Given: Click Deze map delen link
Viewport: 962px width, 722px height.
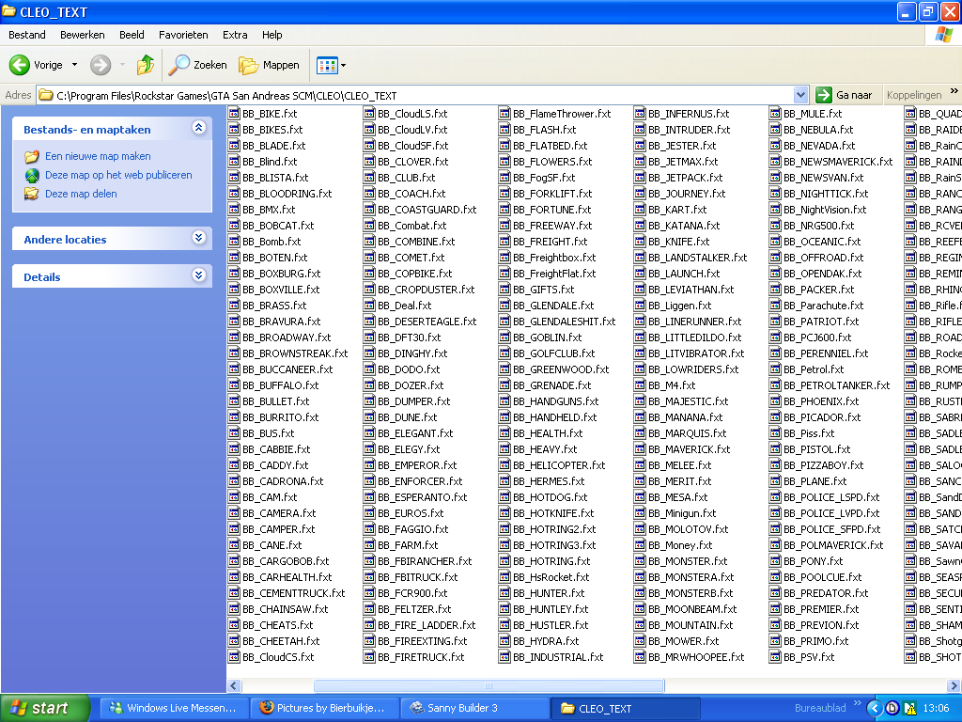Looking at the screenshot, I should [81, 194].
